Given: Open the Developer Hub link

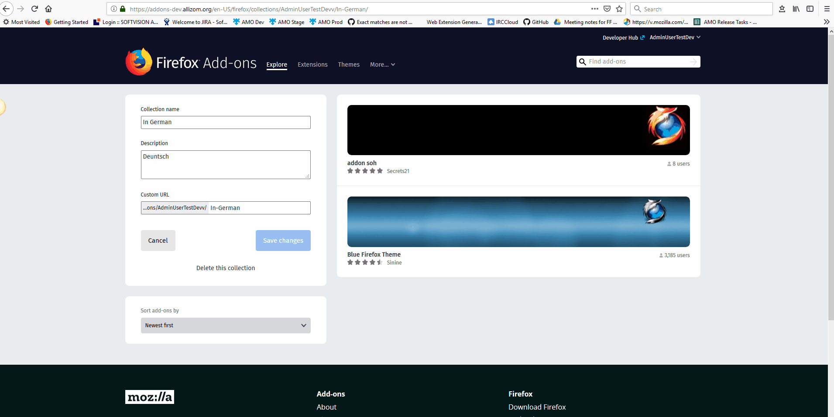Looking at the screenshot, I should click(x=623, y=37).
